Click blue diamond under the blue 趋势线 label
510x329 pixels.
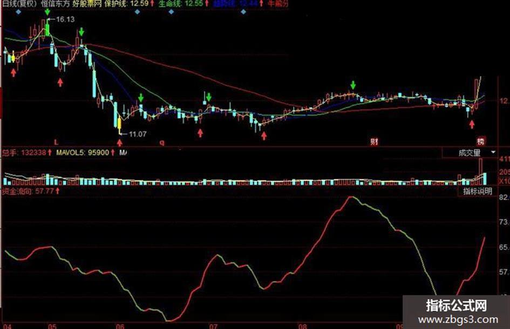tap(243, 12)
